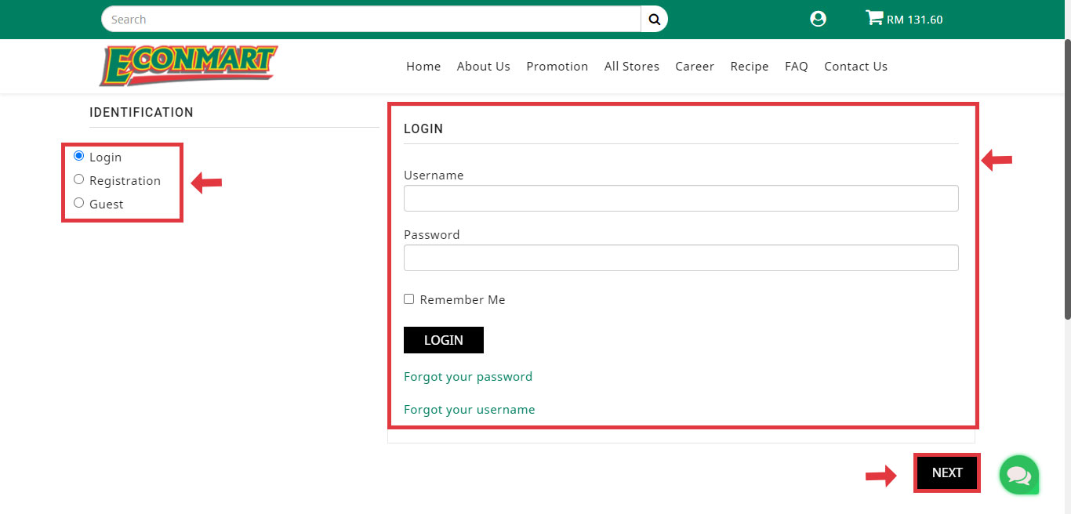
Task: Click the Econmart logo
Action: (188, 66)
